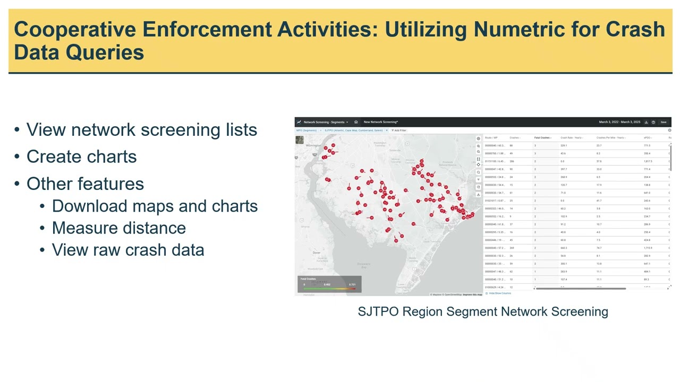Click the Fatal Crashes legend color gradient

[329, 289]
